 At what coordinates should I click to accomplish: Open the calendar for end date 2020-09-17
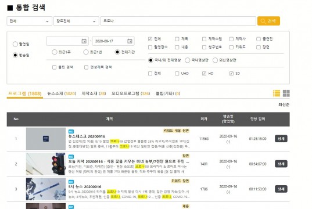130,41
